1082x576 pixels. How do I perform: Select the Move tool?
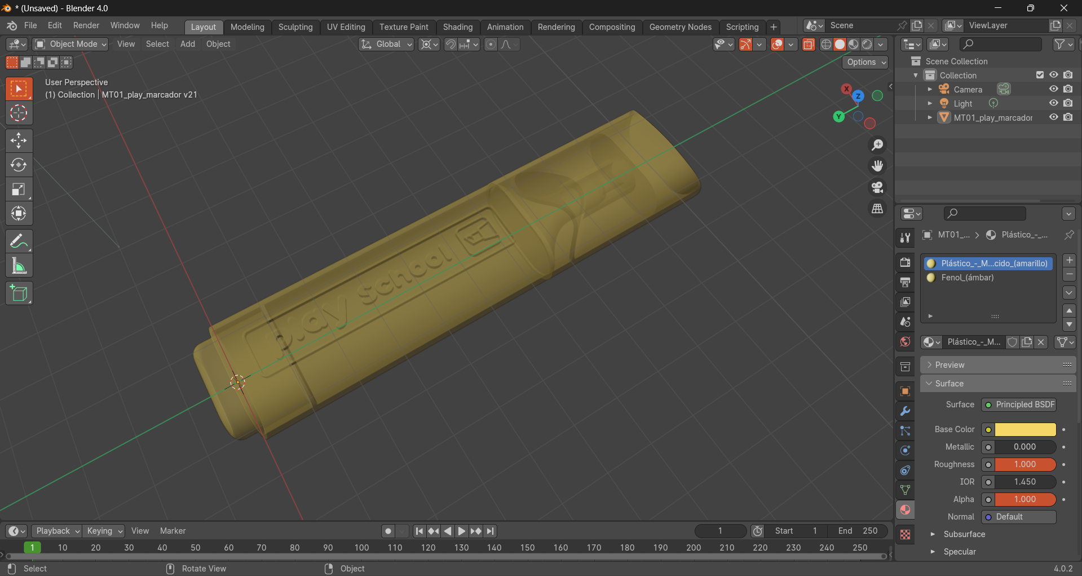[x=19, y=140]
